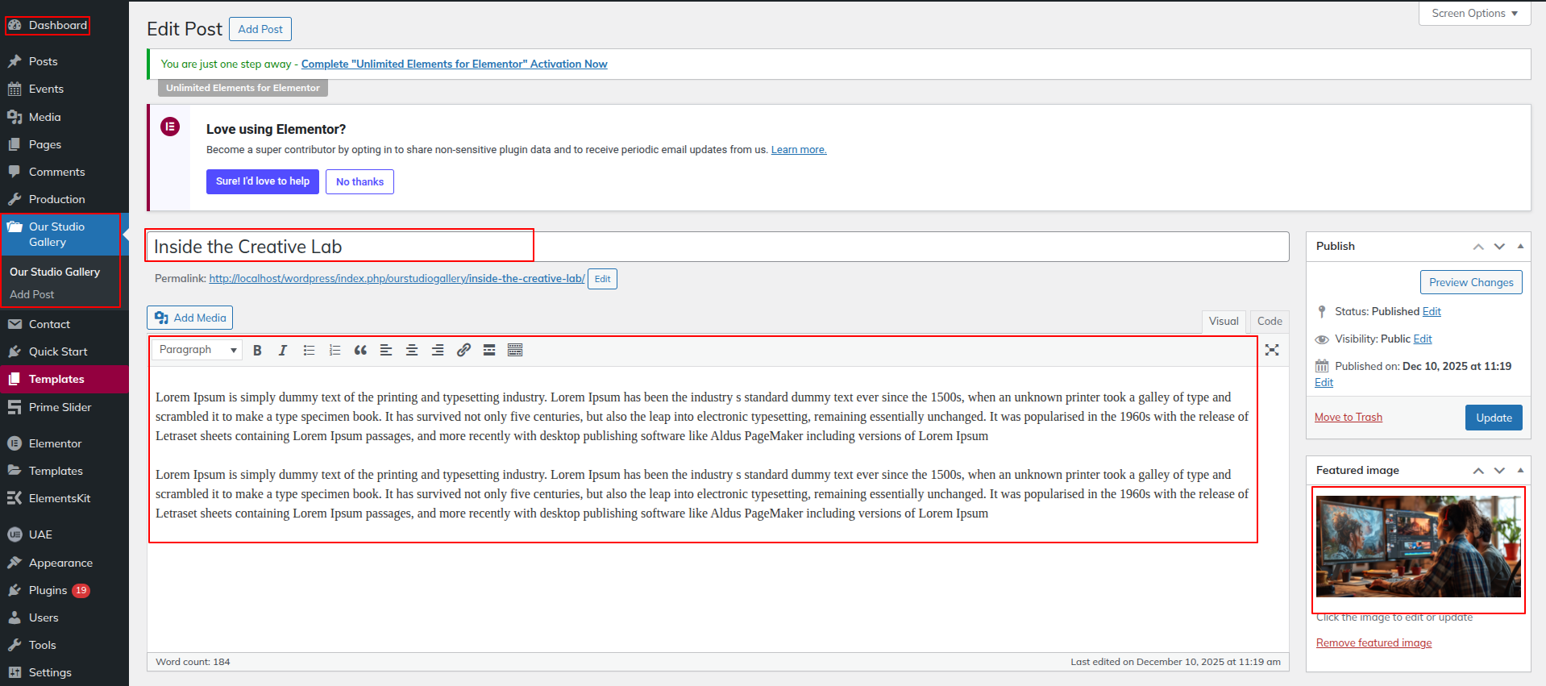Viewport: 1546px width, 686px height.
Task: Open Plugins in the sidebar menu
Action: [48, 590]
